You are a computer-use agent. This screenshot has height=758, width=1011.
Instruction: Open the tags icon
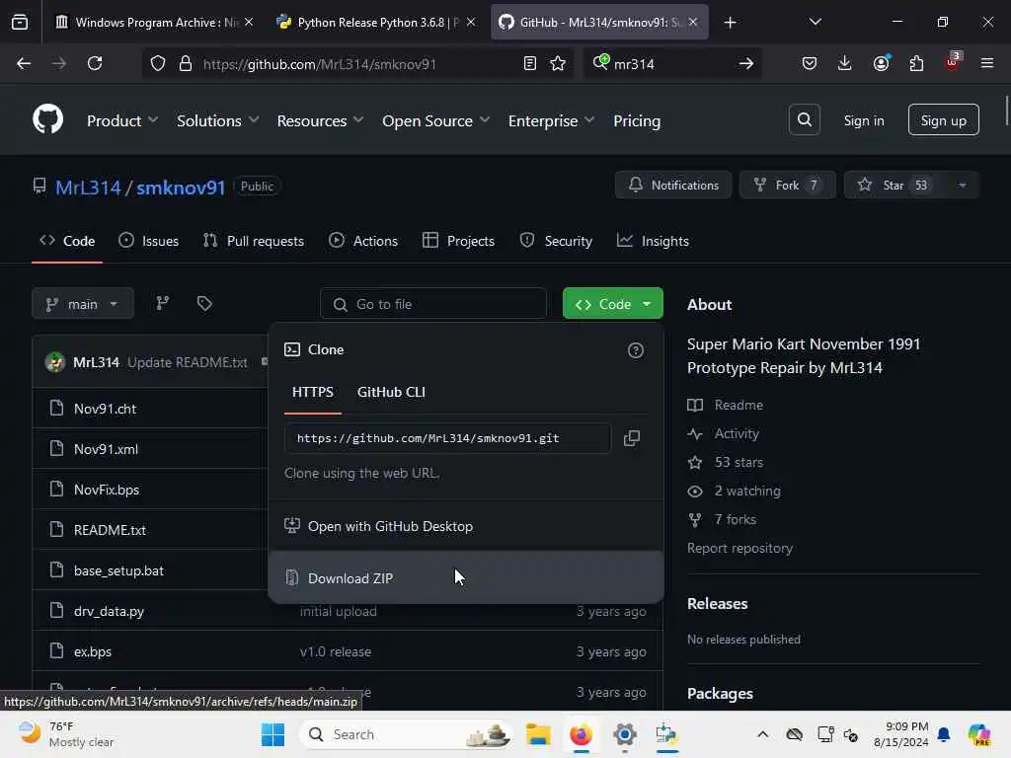(x=204, y=304)
